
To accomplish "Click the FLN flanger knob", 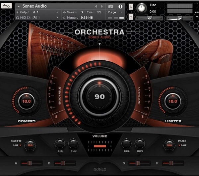I will tap(73, 144).
